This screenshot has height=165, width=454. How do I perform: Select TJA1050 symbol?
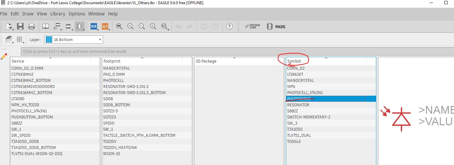[x=331, y=129]
